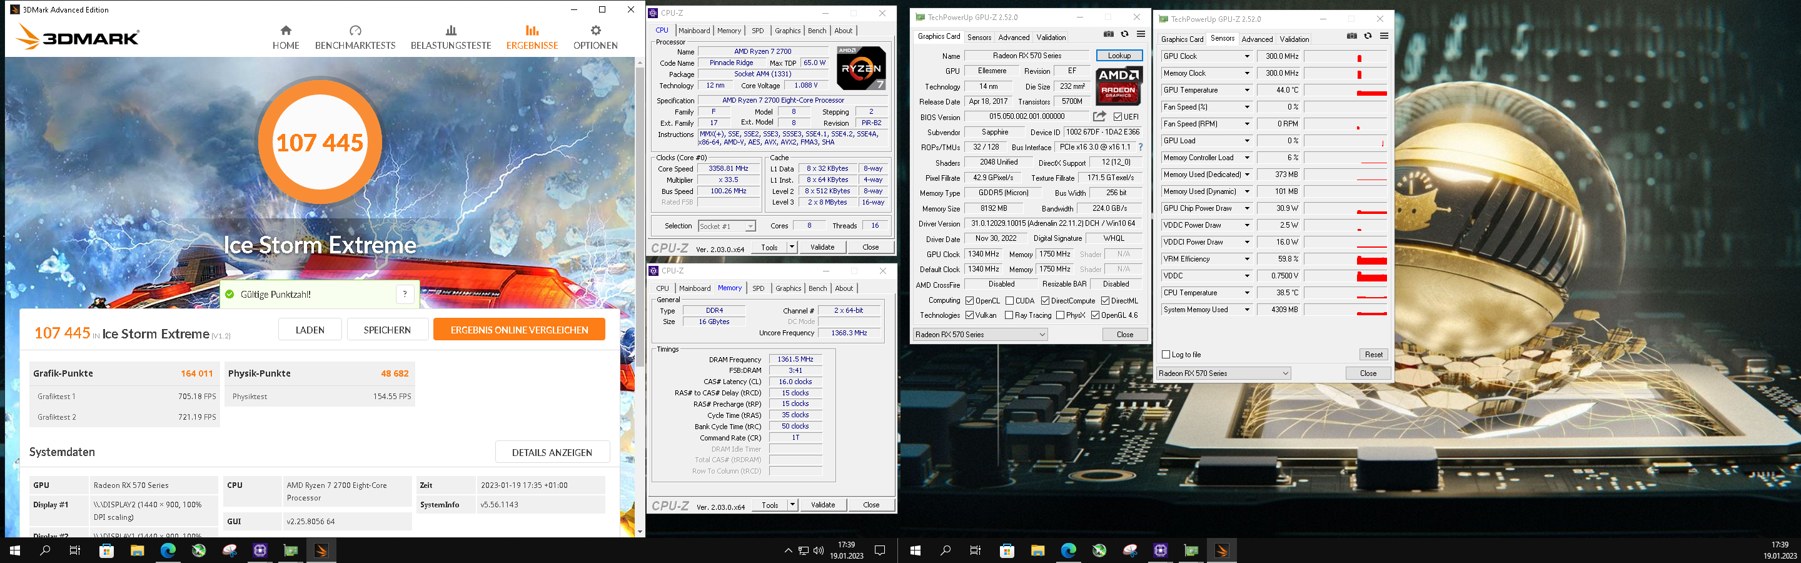Enable Log to file in GPU-Z Sensors
This screenshot has width=1801, height=563.
(1166, 355)
